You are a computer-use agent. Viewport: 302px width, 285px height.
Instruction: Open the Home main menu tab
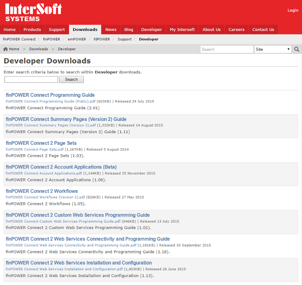point(10,30)
